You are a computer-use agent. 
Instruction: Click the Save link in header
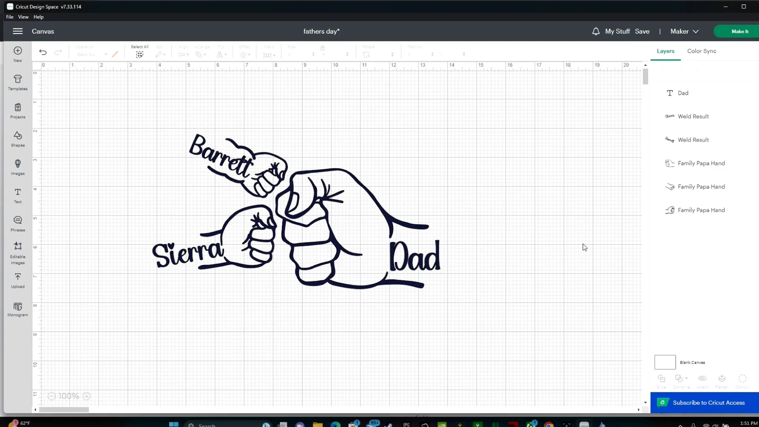coord(643,31)
